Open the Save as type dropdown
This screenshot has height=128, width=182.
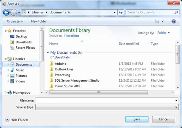[107, 107]
